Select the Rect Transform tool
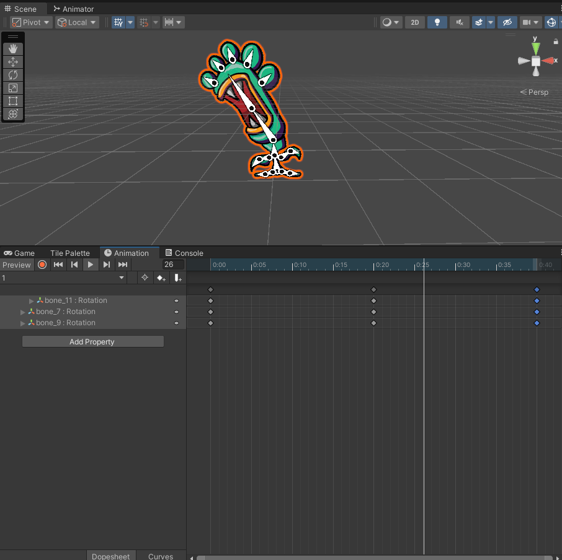This screenshot has height=560, width=562. (13, 101)
